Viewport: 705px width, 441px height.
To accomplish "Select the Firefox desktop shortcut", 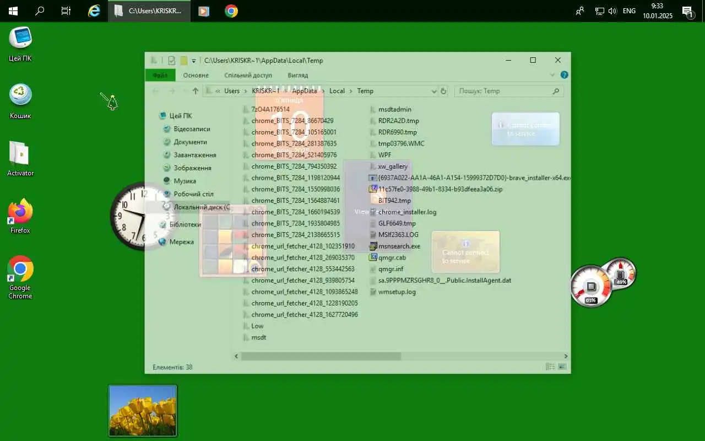I will [20, 216].
